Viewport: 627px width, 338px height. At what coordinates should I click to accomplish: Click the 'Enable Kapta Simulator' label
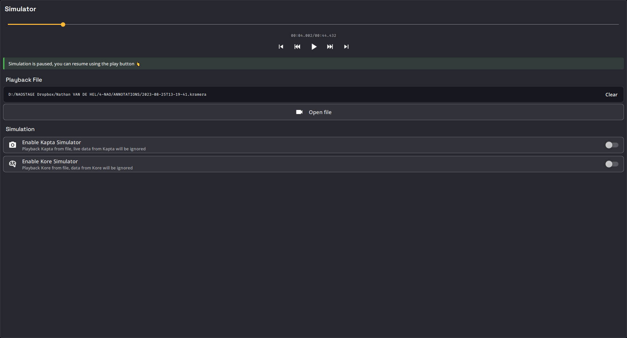point(51,142)
